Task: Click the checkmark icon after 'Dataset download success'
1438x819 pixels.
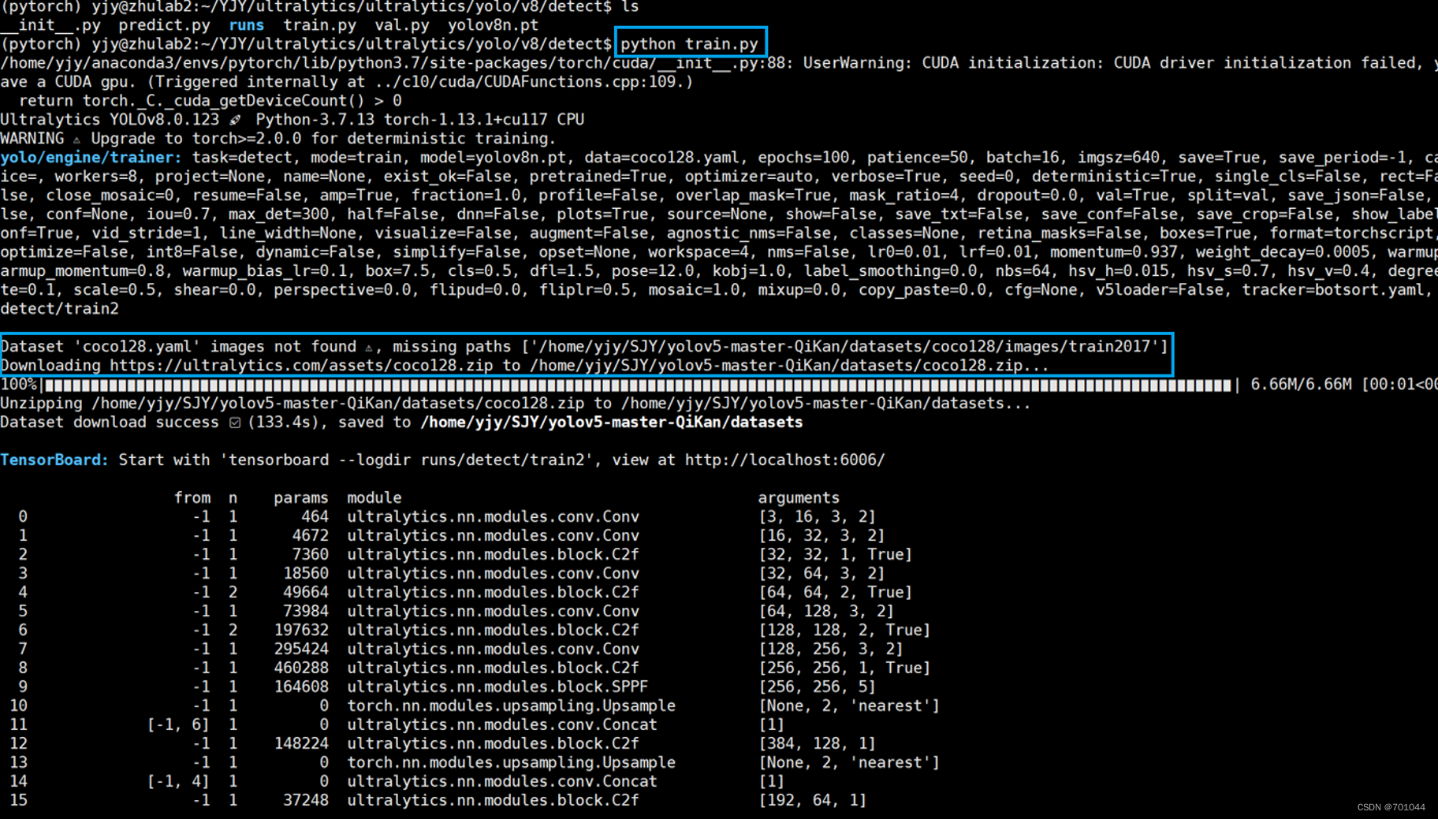Action: click(x=235, y=423)
